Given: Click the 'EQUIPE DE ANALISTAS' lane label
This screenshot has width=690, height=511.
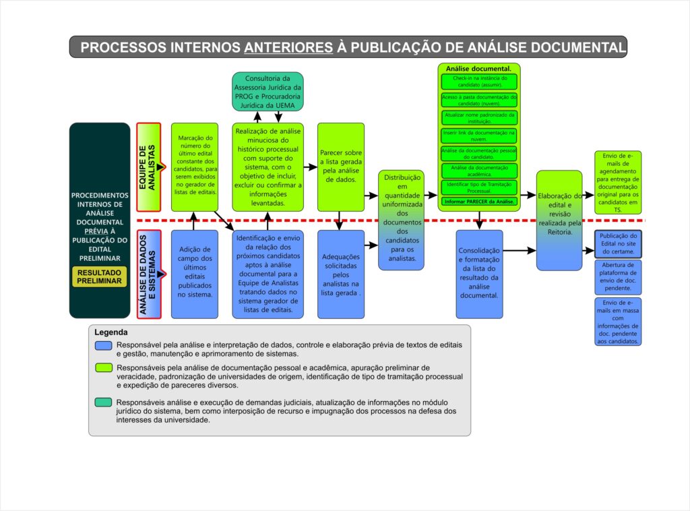Looking at the screenshot, I should 147,164.
